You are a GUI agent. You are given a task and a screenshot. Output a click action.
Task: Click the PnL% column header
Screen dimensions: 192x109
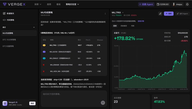coord(88,40)
